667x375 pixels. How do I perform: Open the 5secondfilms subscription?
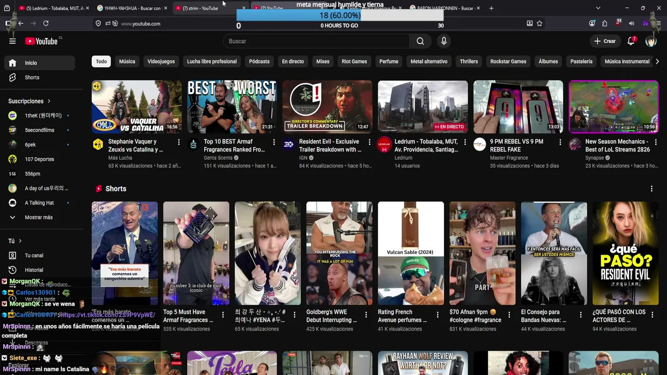point(40,130)
